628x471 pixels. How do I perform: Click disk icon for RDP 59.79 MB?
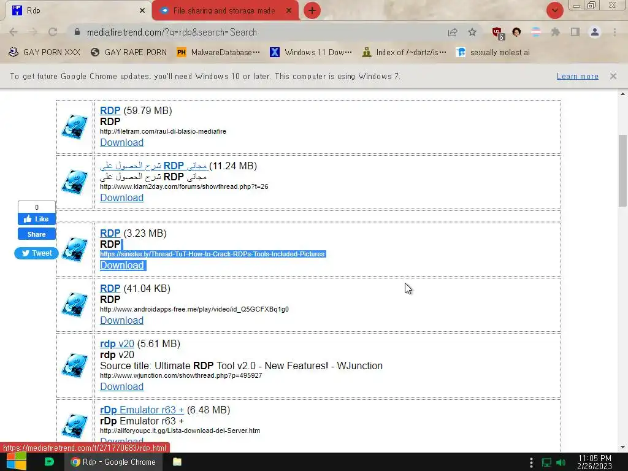tap(74, 127)
